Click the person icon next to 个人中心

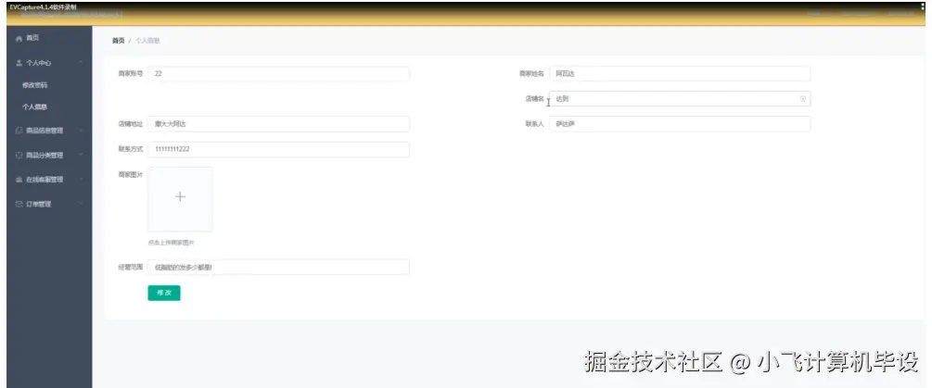pos(19,63)
